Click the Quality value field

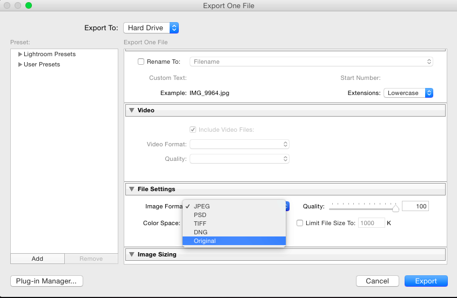click(415, 206)
